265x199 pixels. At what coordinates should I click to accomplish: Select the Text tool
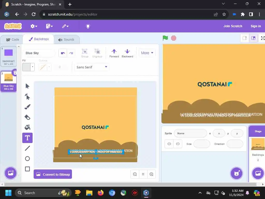(x=27, y=138)
